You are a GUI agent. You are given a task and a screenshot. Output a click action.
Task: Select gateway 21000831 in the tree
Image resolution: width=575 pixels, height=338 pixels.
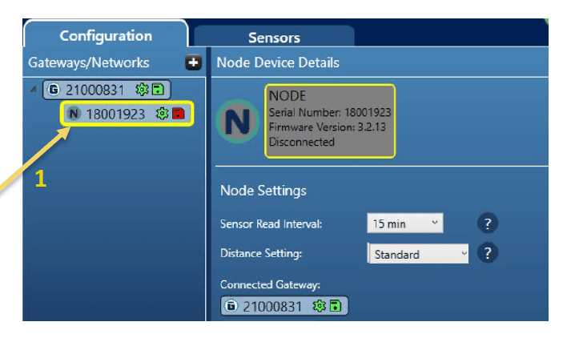[x=98, y=90]
